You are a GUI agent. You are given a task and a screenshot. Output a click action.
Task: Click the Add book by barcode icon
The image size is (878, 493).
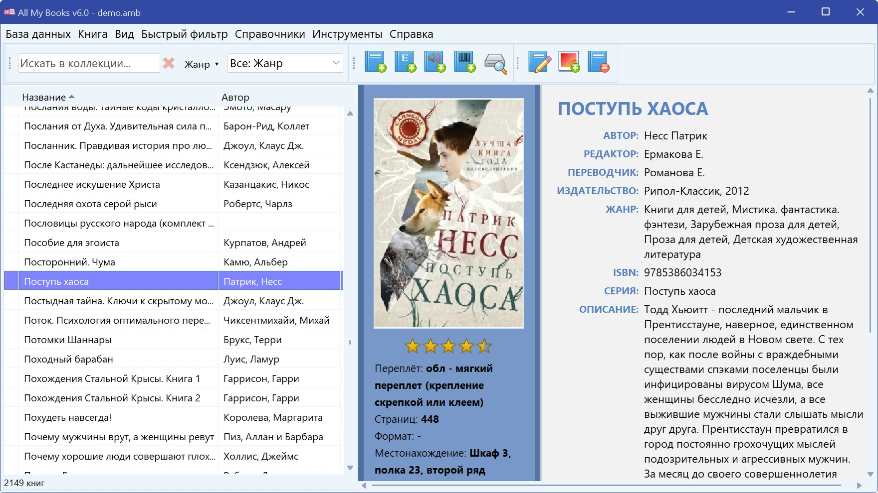[x=465, y=62]
